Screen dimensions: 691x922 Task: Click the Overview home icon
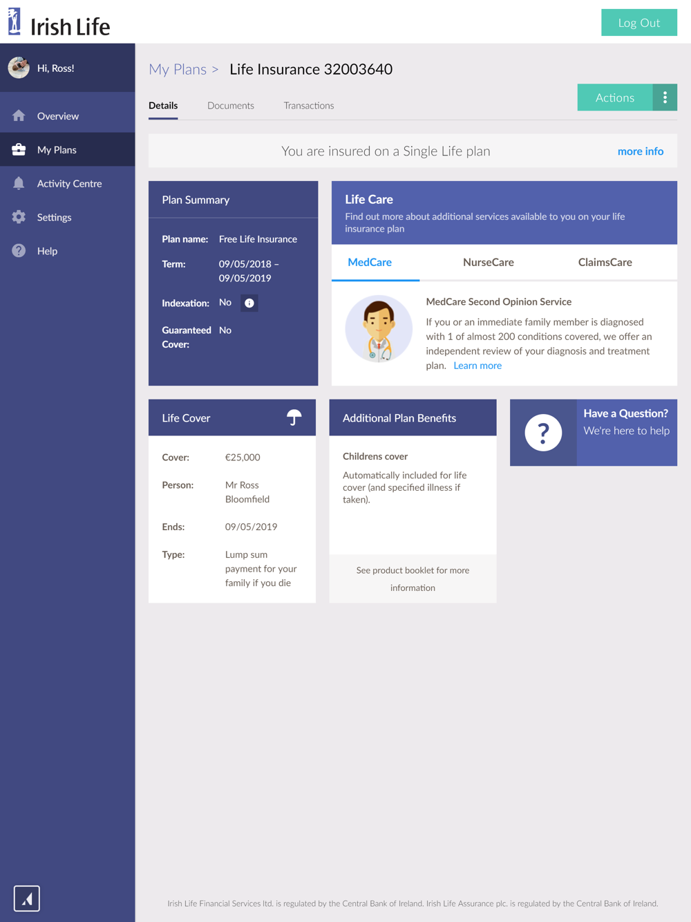pyautogui.click(x=19, y=115)
